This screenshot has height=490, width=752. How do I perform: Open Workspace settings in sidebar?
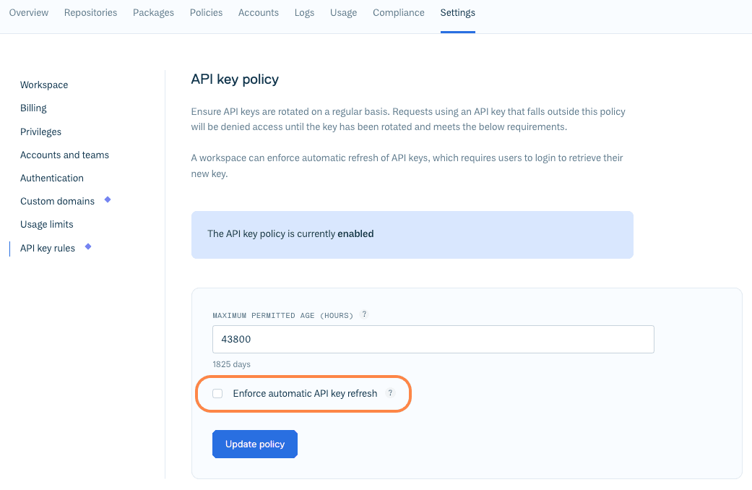click(44, 85)
